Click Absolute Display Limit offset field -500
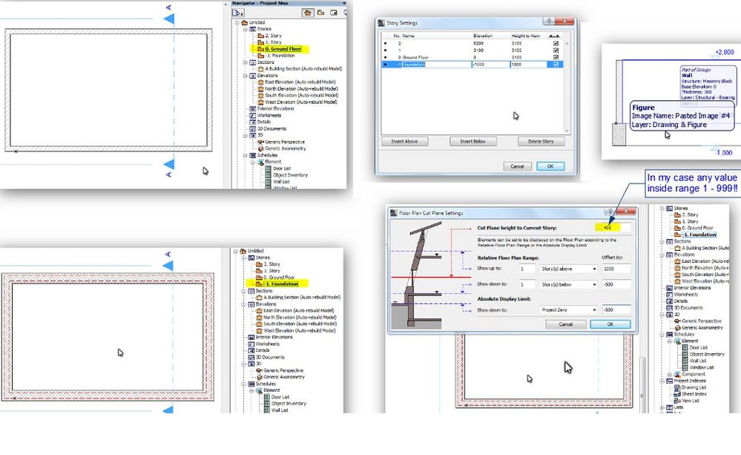Image resolution: width=741 pixels, height=455 pixels. click(616, 310)
